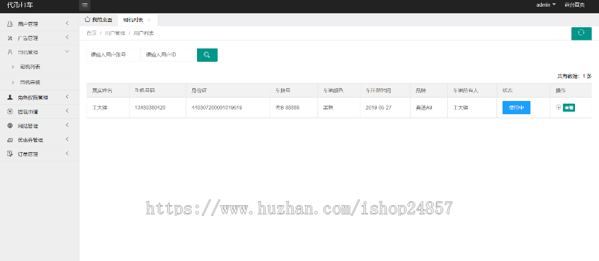
Task: Click the home icon on 我的桌面 tab
Action: (x=87, y=19)
